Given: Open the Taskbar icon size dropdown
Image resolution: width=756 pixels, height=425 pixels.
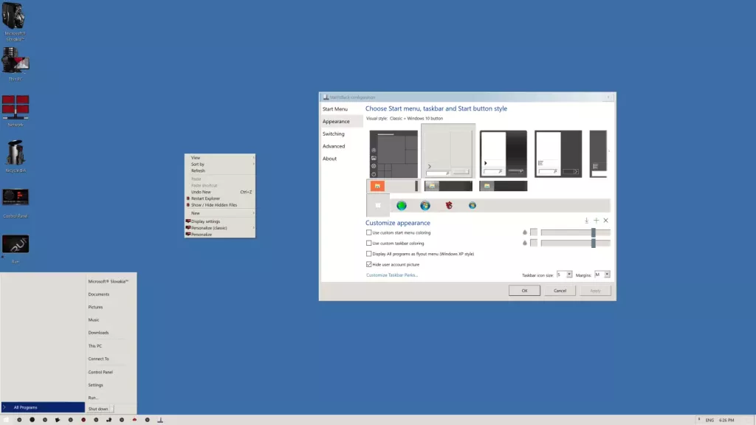Looking at the screenshot, I should [568, 274].
